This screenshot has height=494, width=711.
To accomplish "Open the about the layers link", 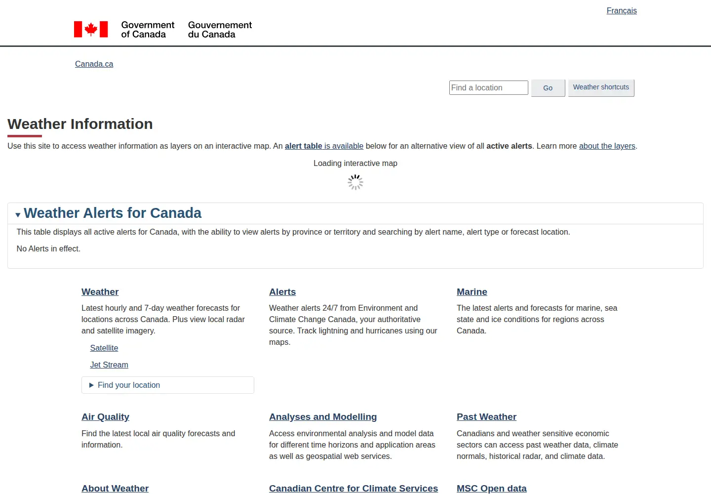I will click(x=607, y=146).
